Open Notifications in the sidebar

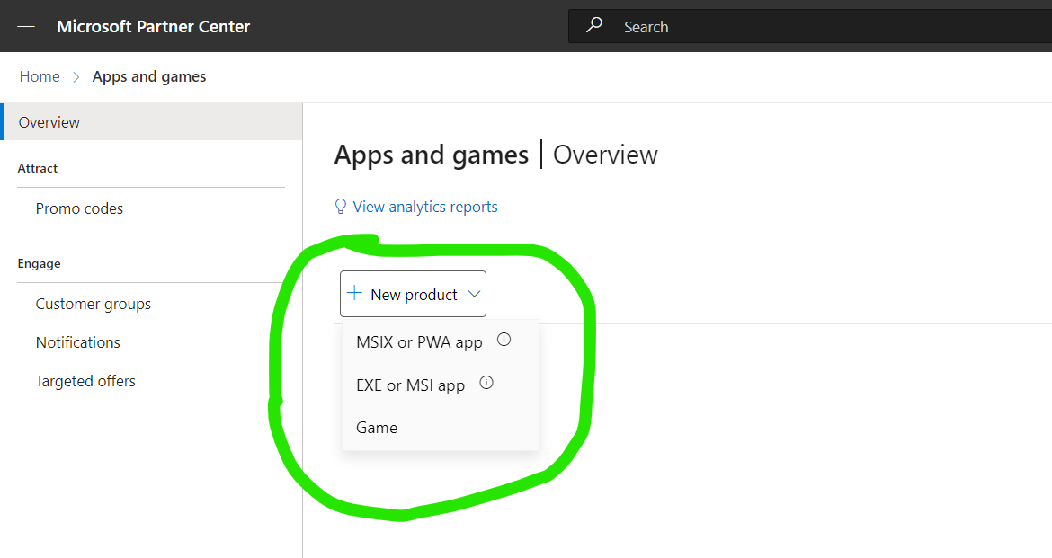coord(78,342)
